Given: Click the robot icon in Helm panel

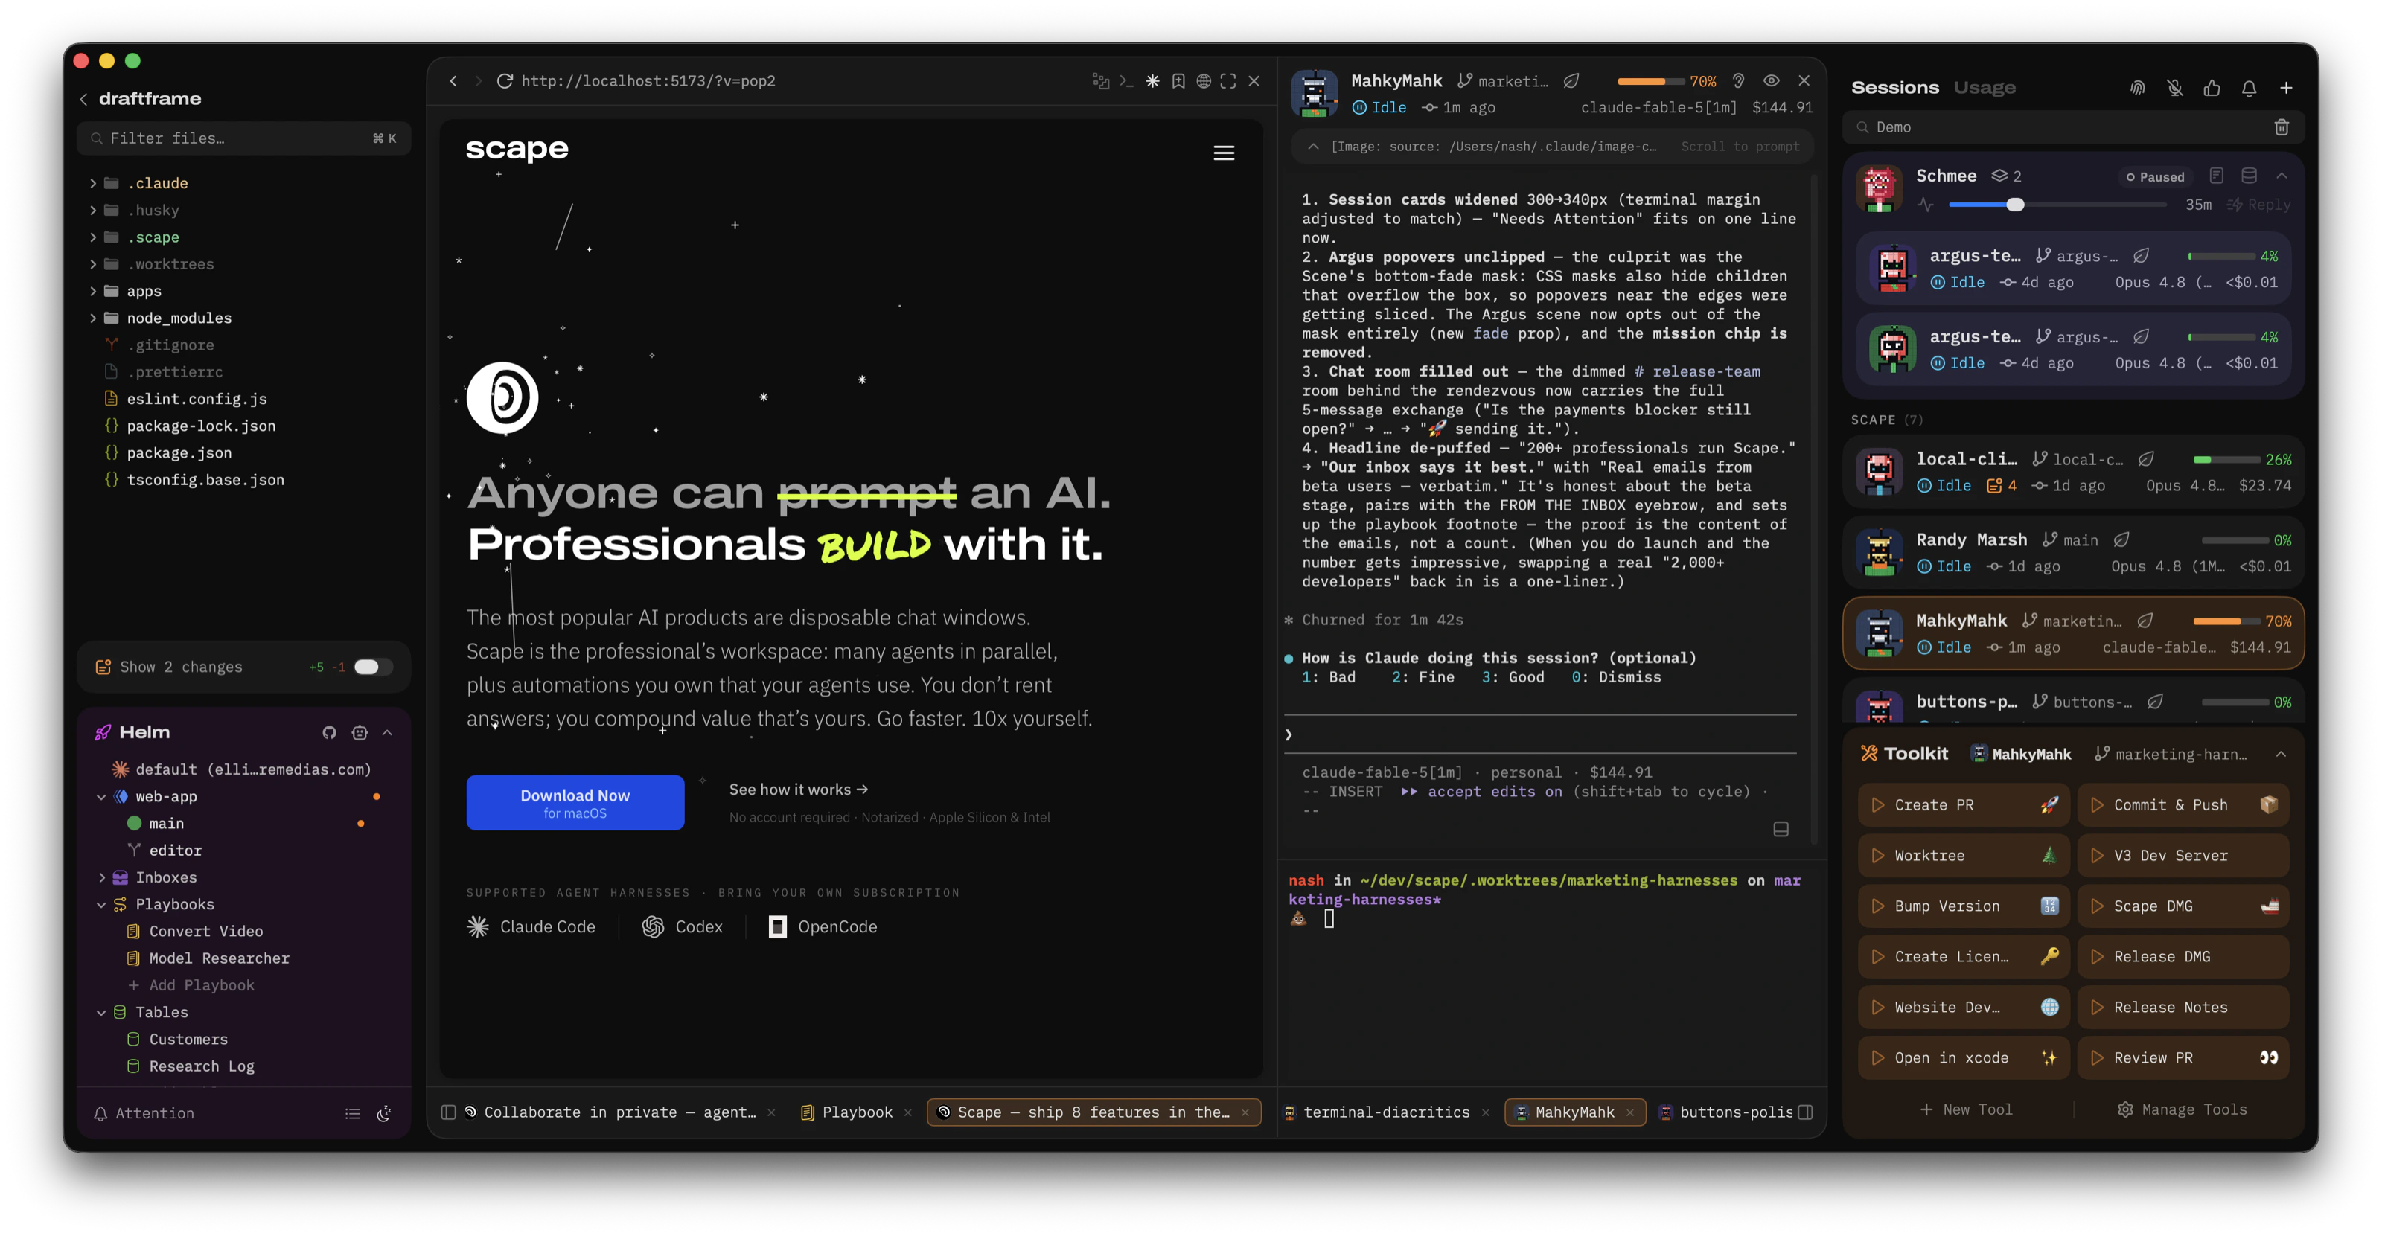Looking at the screenshot, I should point(360,733).
